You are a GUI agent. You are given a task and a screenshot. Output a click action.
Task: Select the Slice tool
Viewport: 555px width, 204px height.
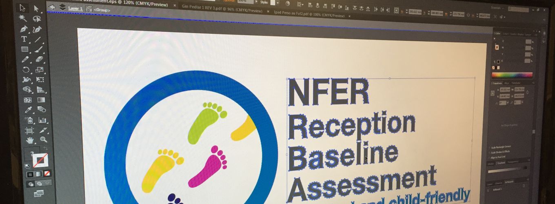(43, 131)
